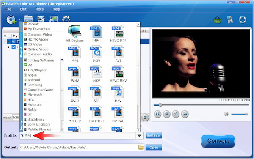
Task: Click the shopping basket purchase icon
Action: (x=217, y=20)
